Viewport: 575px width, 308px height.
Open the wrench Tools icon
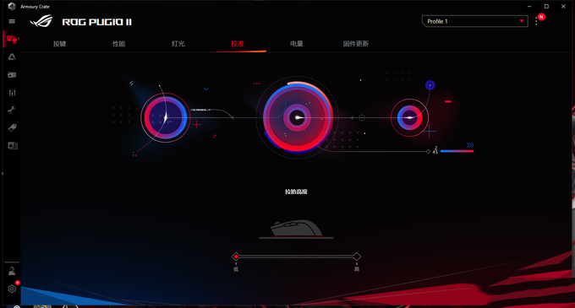(12, 110)
